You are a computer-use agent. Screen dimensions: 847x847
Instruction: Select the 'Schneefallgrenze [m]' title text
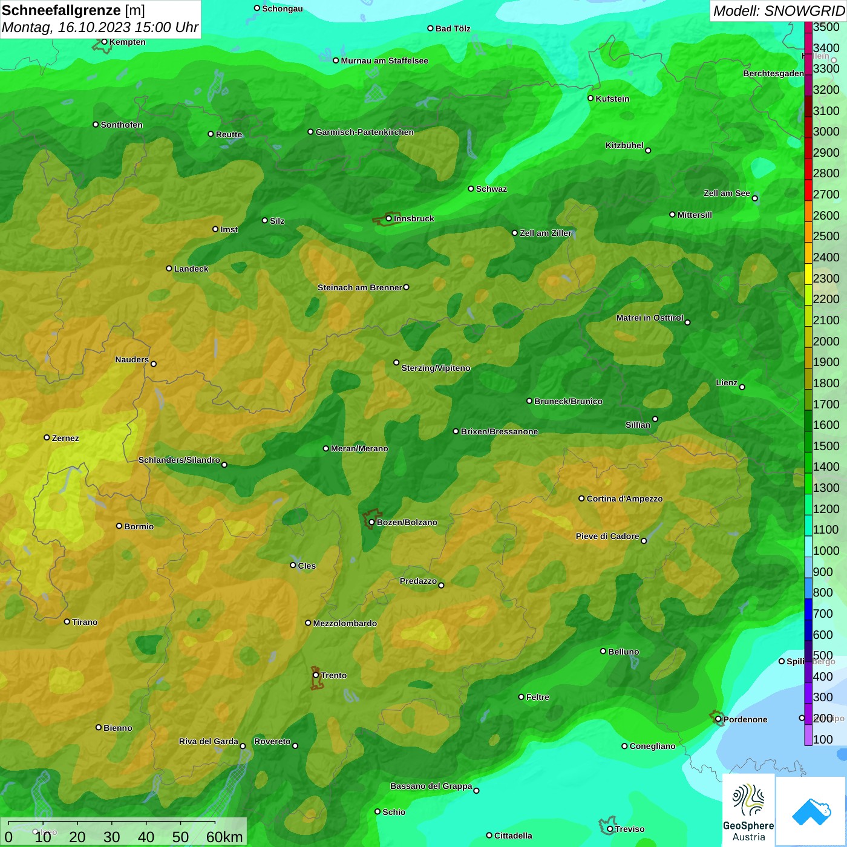point(73,10)
